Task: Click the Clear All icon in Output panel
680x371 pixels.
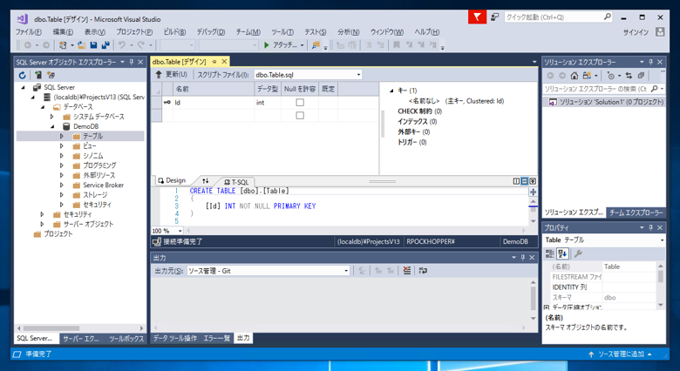Action: [x=406, y=271]
